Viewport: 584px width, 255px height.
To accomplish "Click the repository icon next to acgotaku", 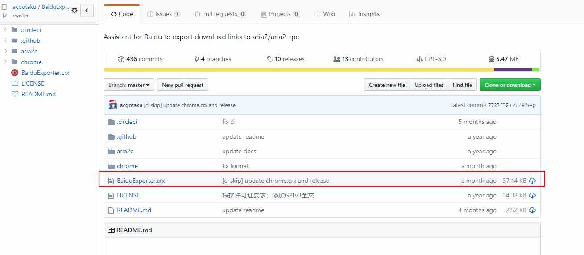I will (x=4, y=7).
